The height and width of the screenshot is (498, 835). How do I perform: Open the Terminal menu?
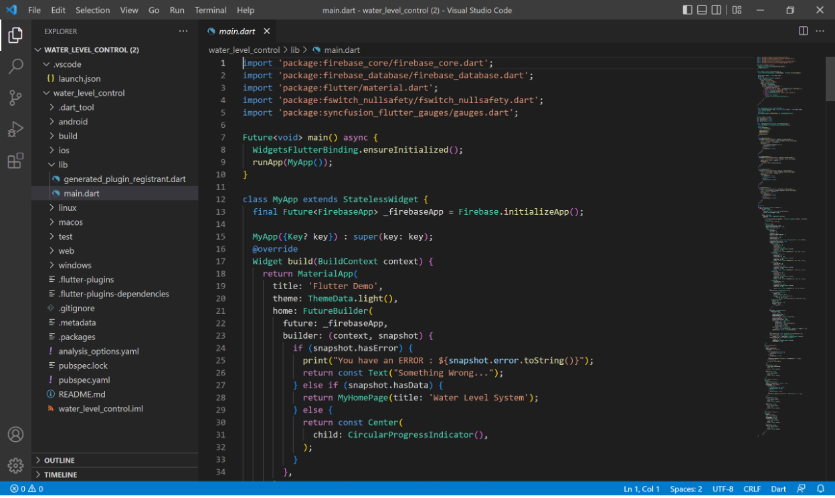[x=210, y=10]
